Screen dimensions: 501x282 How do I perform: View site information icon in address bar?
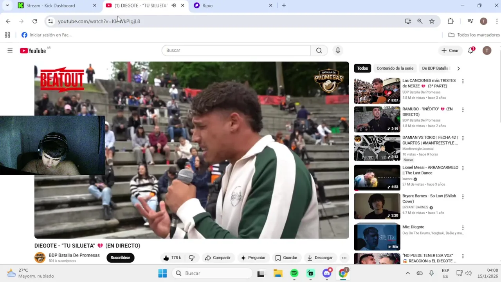click(50, 21)
